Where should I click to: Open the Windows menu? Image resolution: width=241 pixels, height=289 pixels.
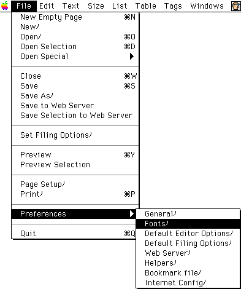point(207,6)
